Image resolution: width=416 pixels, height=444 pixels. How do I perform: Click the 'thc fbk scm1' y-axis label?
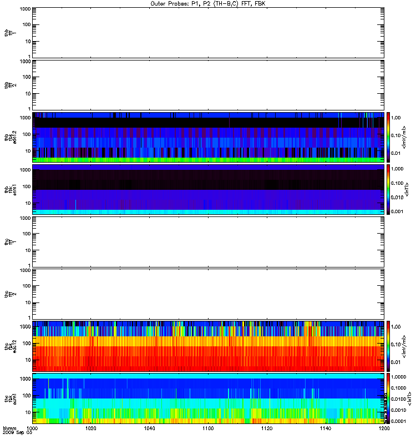(11, 398)
